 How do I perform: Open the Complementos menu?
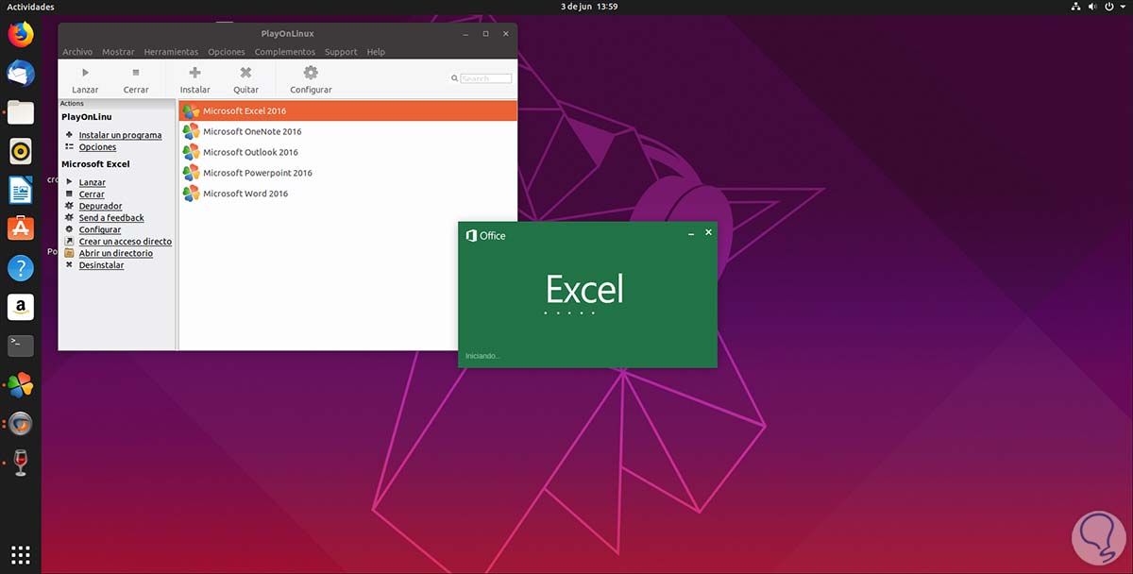pos(285,52)
